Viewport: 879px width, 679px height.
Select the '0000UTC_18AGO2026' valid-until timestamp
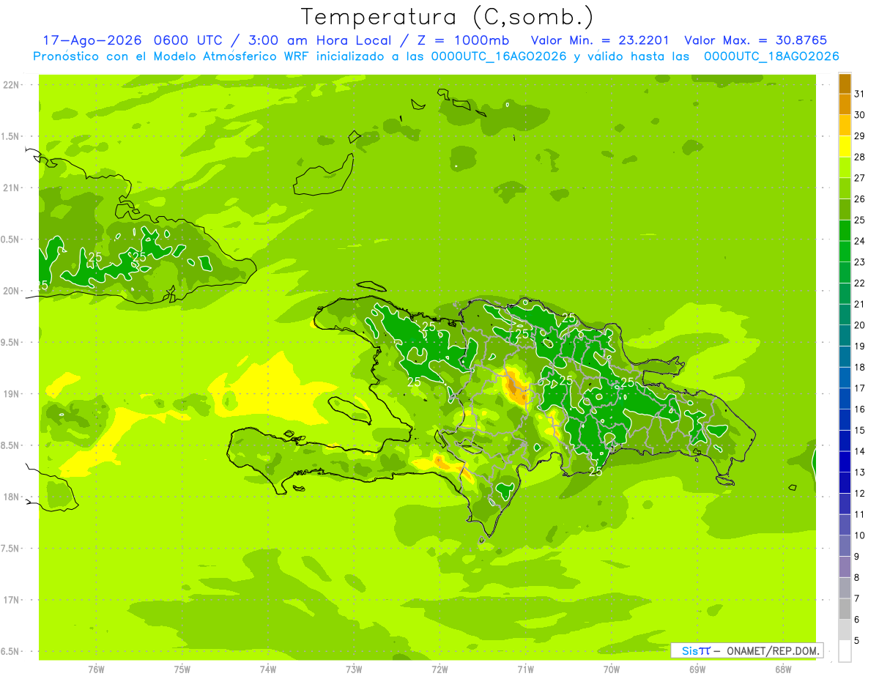tap(771, 56)
